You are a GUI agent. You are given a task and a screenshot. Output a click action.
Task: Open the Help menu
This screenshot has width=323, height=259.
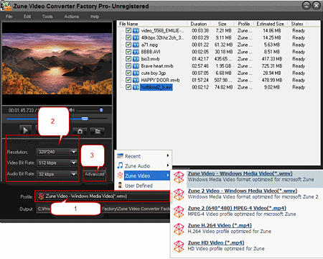pyautogui.click(x=95, y=17)
